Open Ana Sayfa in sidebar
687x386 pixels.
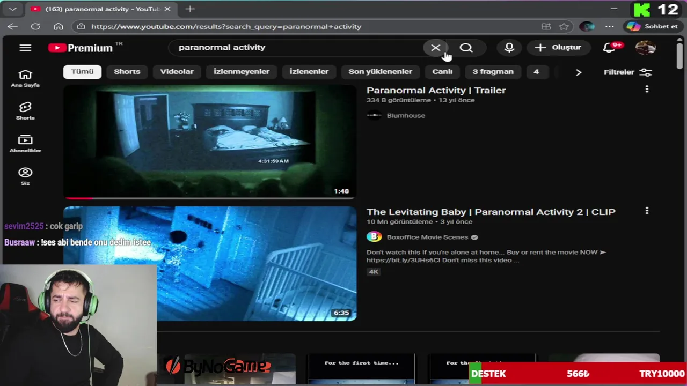point(25,78)
